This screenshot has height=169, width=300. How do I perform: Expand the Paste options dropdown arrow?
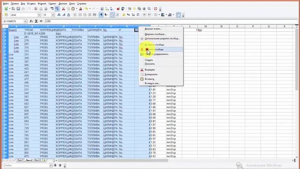click(76, 9)
